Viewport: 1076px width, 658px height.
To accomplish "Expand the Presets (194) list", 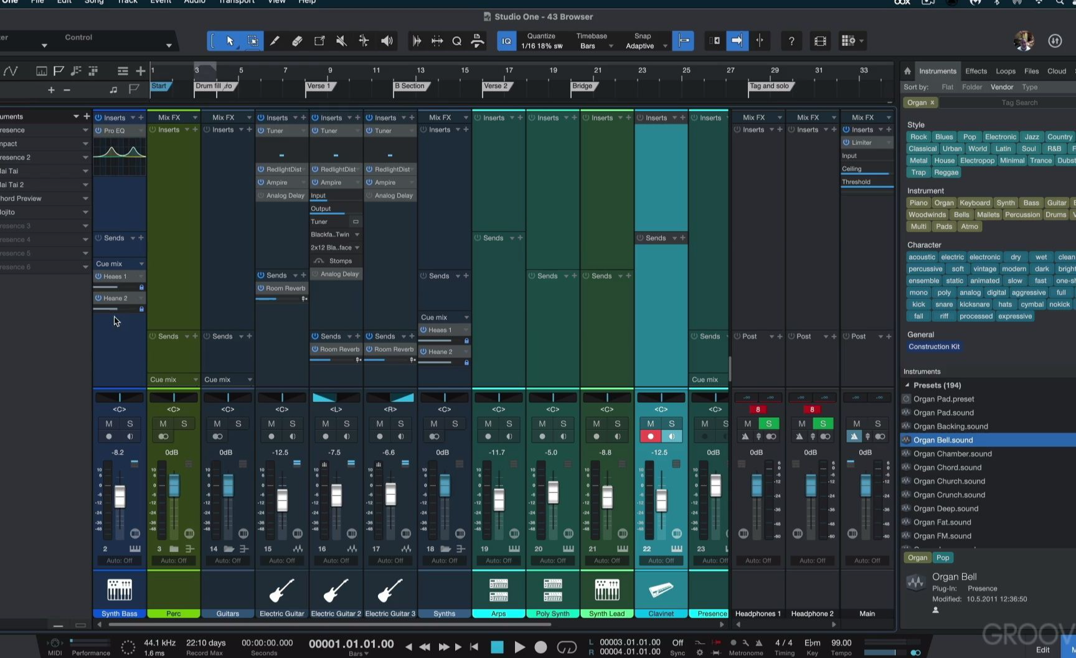I will [907, 385].
